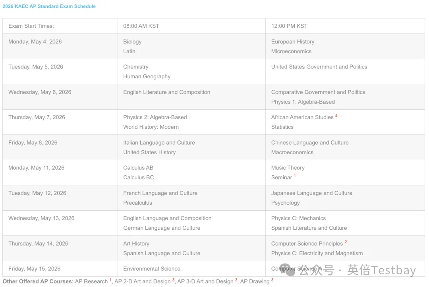This screenshot has width=429, height=287.
Task: Click the Calculus BC exam entry
Action: tap(139, 177)
